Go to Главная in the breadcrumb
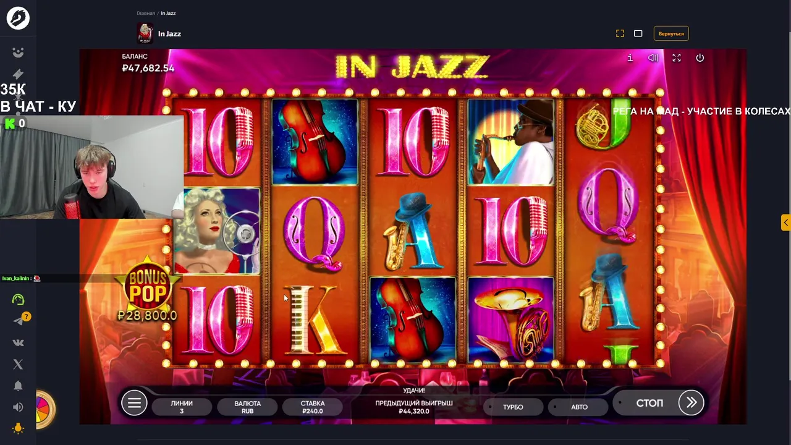The width and height of the screenshot is (791, 445). click(146, 13)
